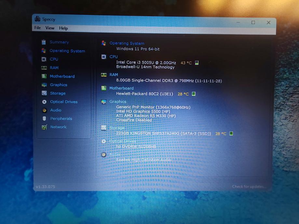Click the Realtek High Definition Audio text
This screenshot has height=224, width=299.
(x=143, y=160)
